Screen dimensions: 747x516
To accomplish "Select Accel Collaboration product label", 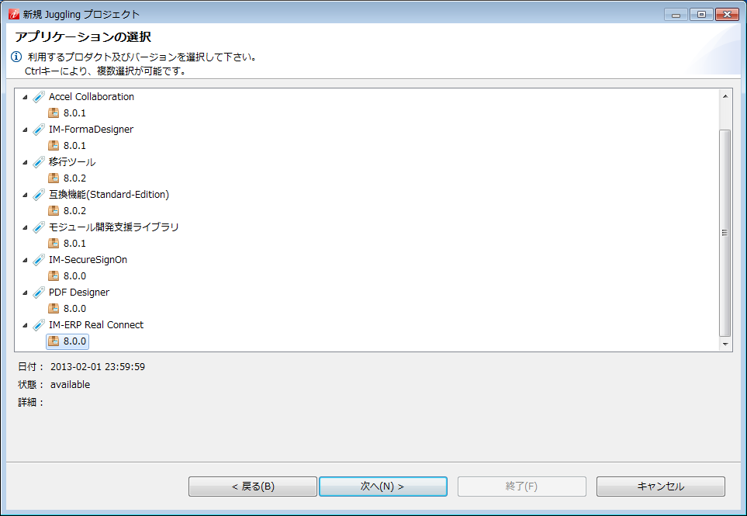I will tap(92, 97).
